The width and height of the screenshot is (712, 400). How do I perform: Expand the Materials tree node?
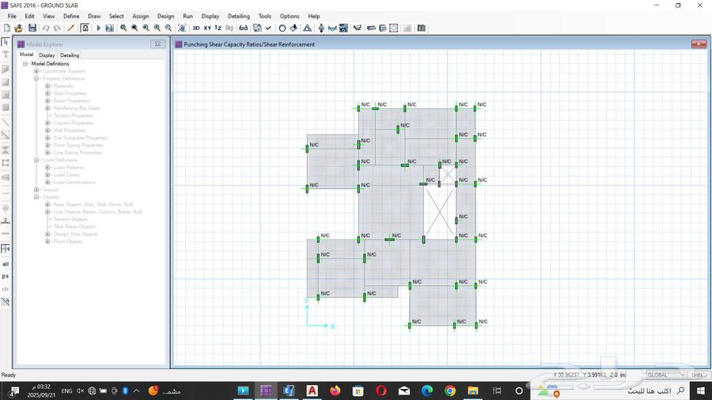click(x=47, y=86)
